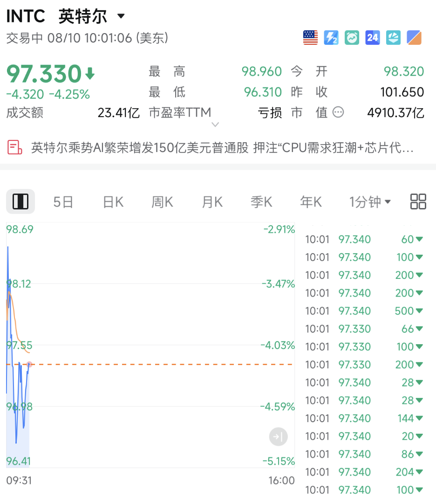Tap the green alarm clock price alert icon
This screenshot has height=500, width=436.
352,38
